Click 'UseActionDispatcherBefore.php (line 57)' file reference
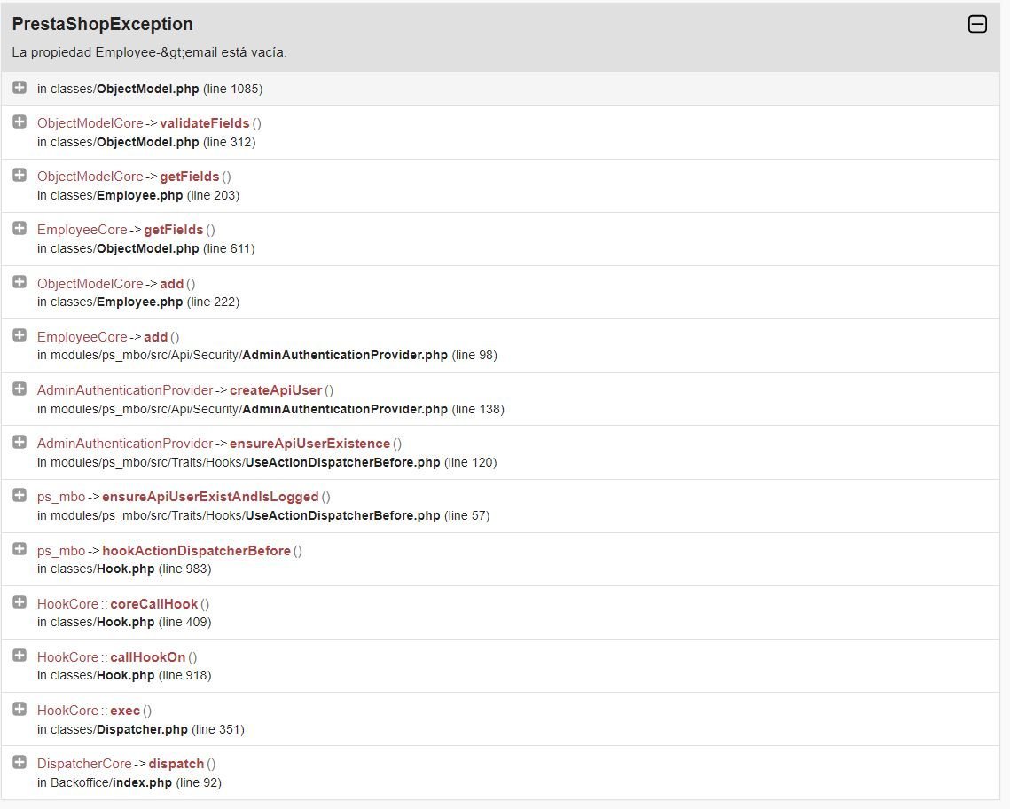1010x809 pixels. 368,516
